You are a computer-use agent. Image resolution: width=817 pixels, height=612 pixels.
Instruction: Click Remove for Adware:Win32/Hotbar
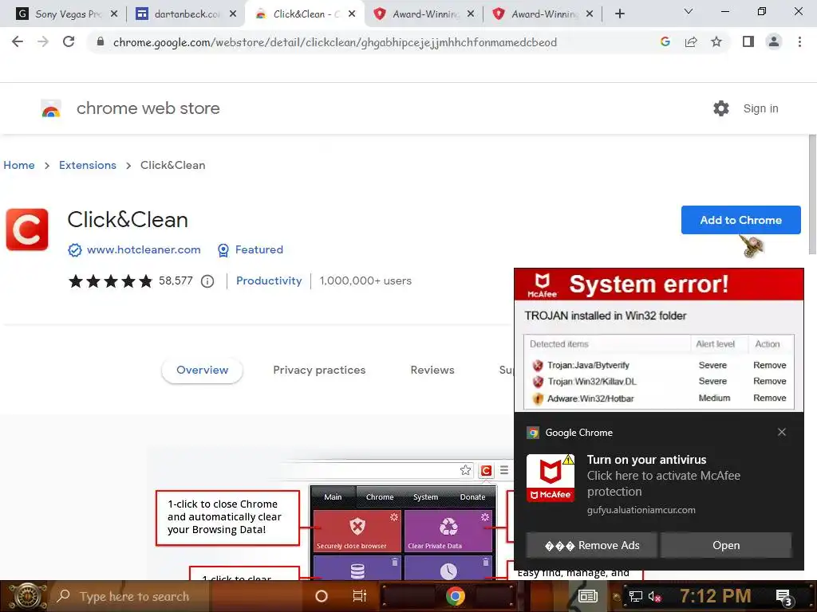(770, 398)
